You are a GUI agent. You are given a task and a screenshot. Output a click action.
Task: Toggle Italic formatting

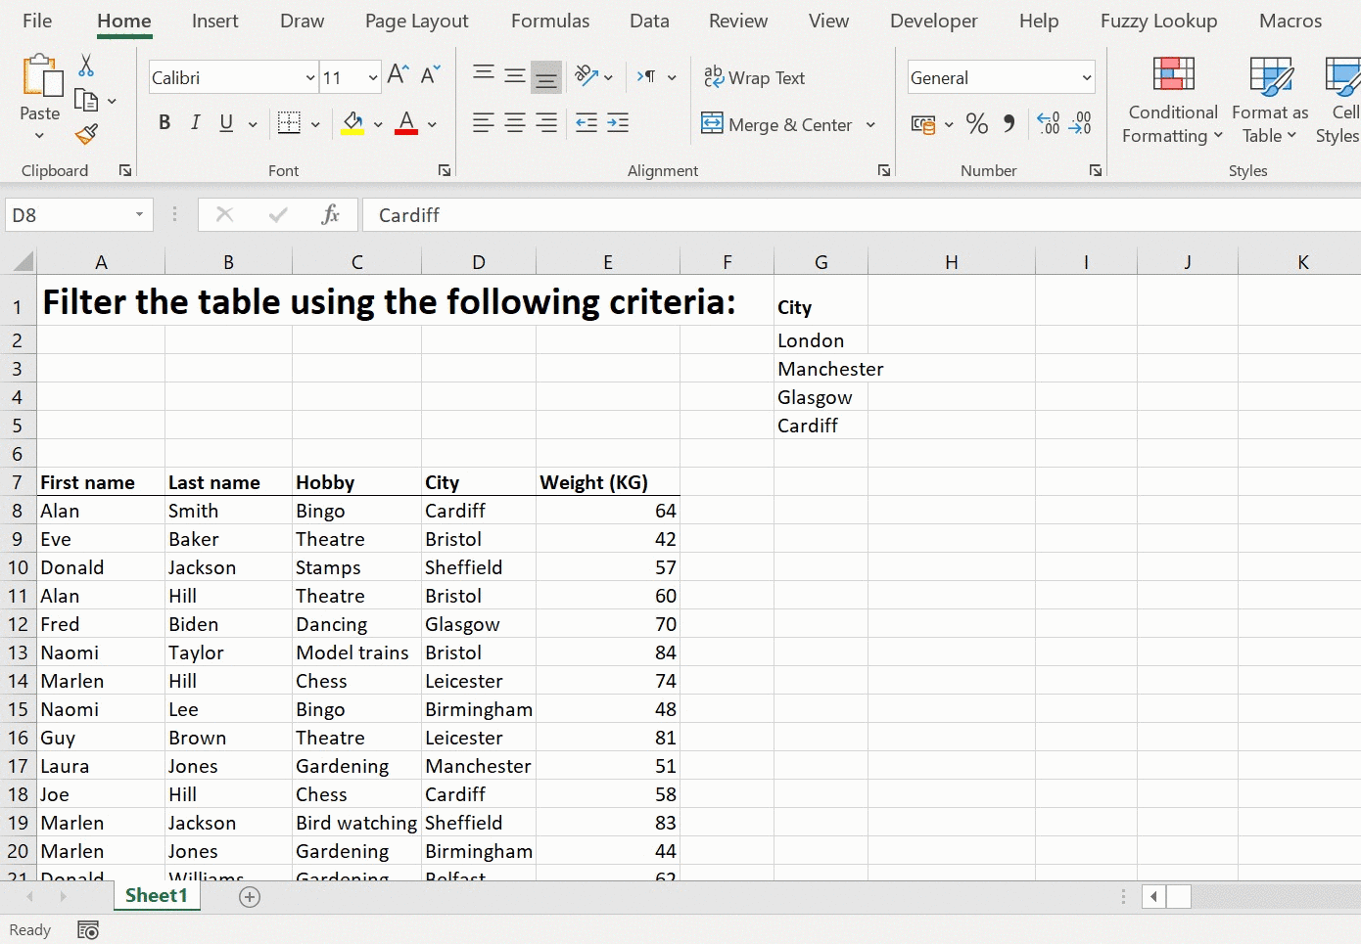(x=196, y=123)
